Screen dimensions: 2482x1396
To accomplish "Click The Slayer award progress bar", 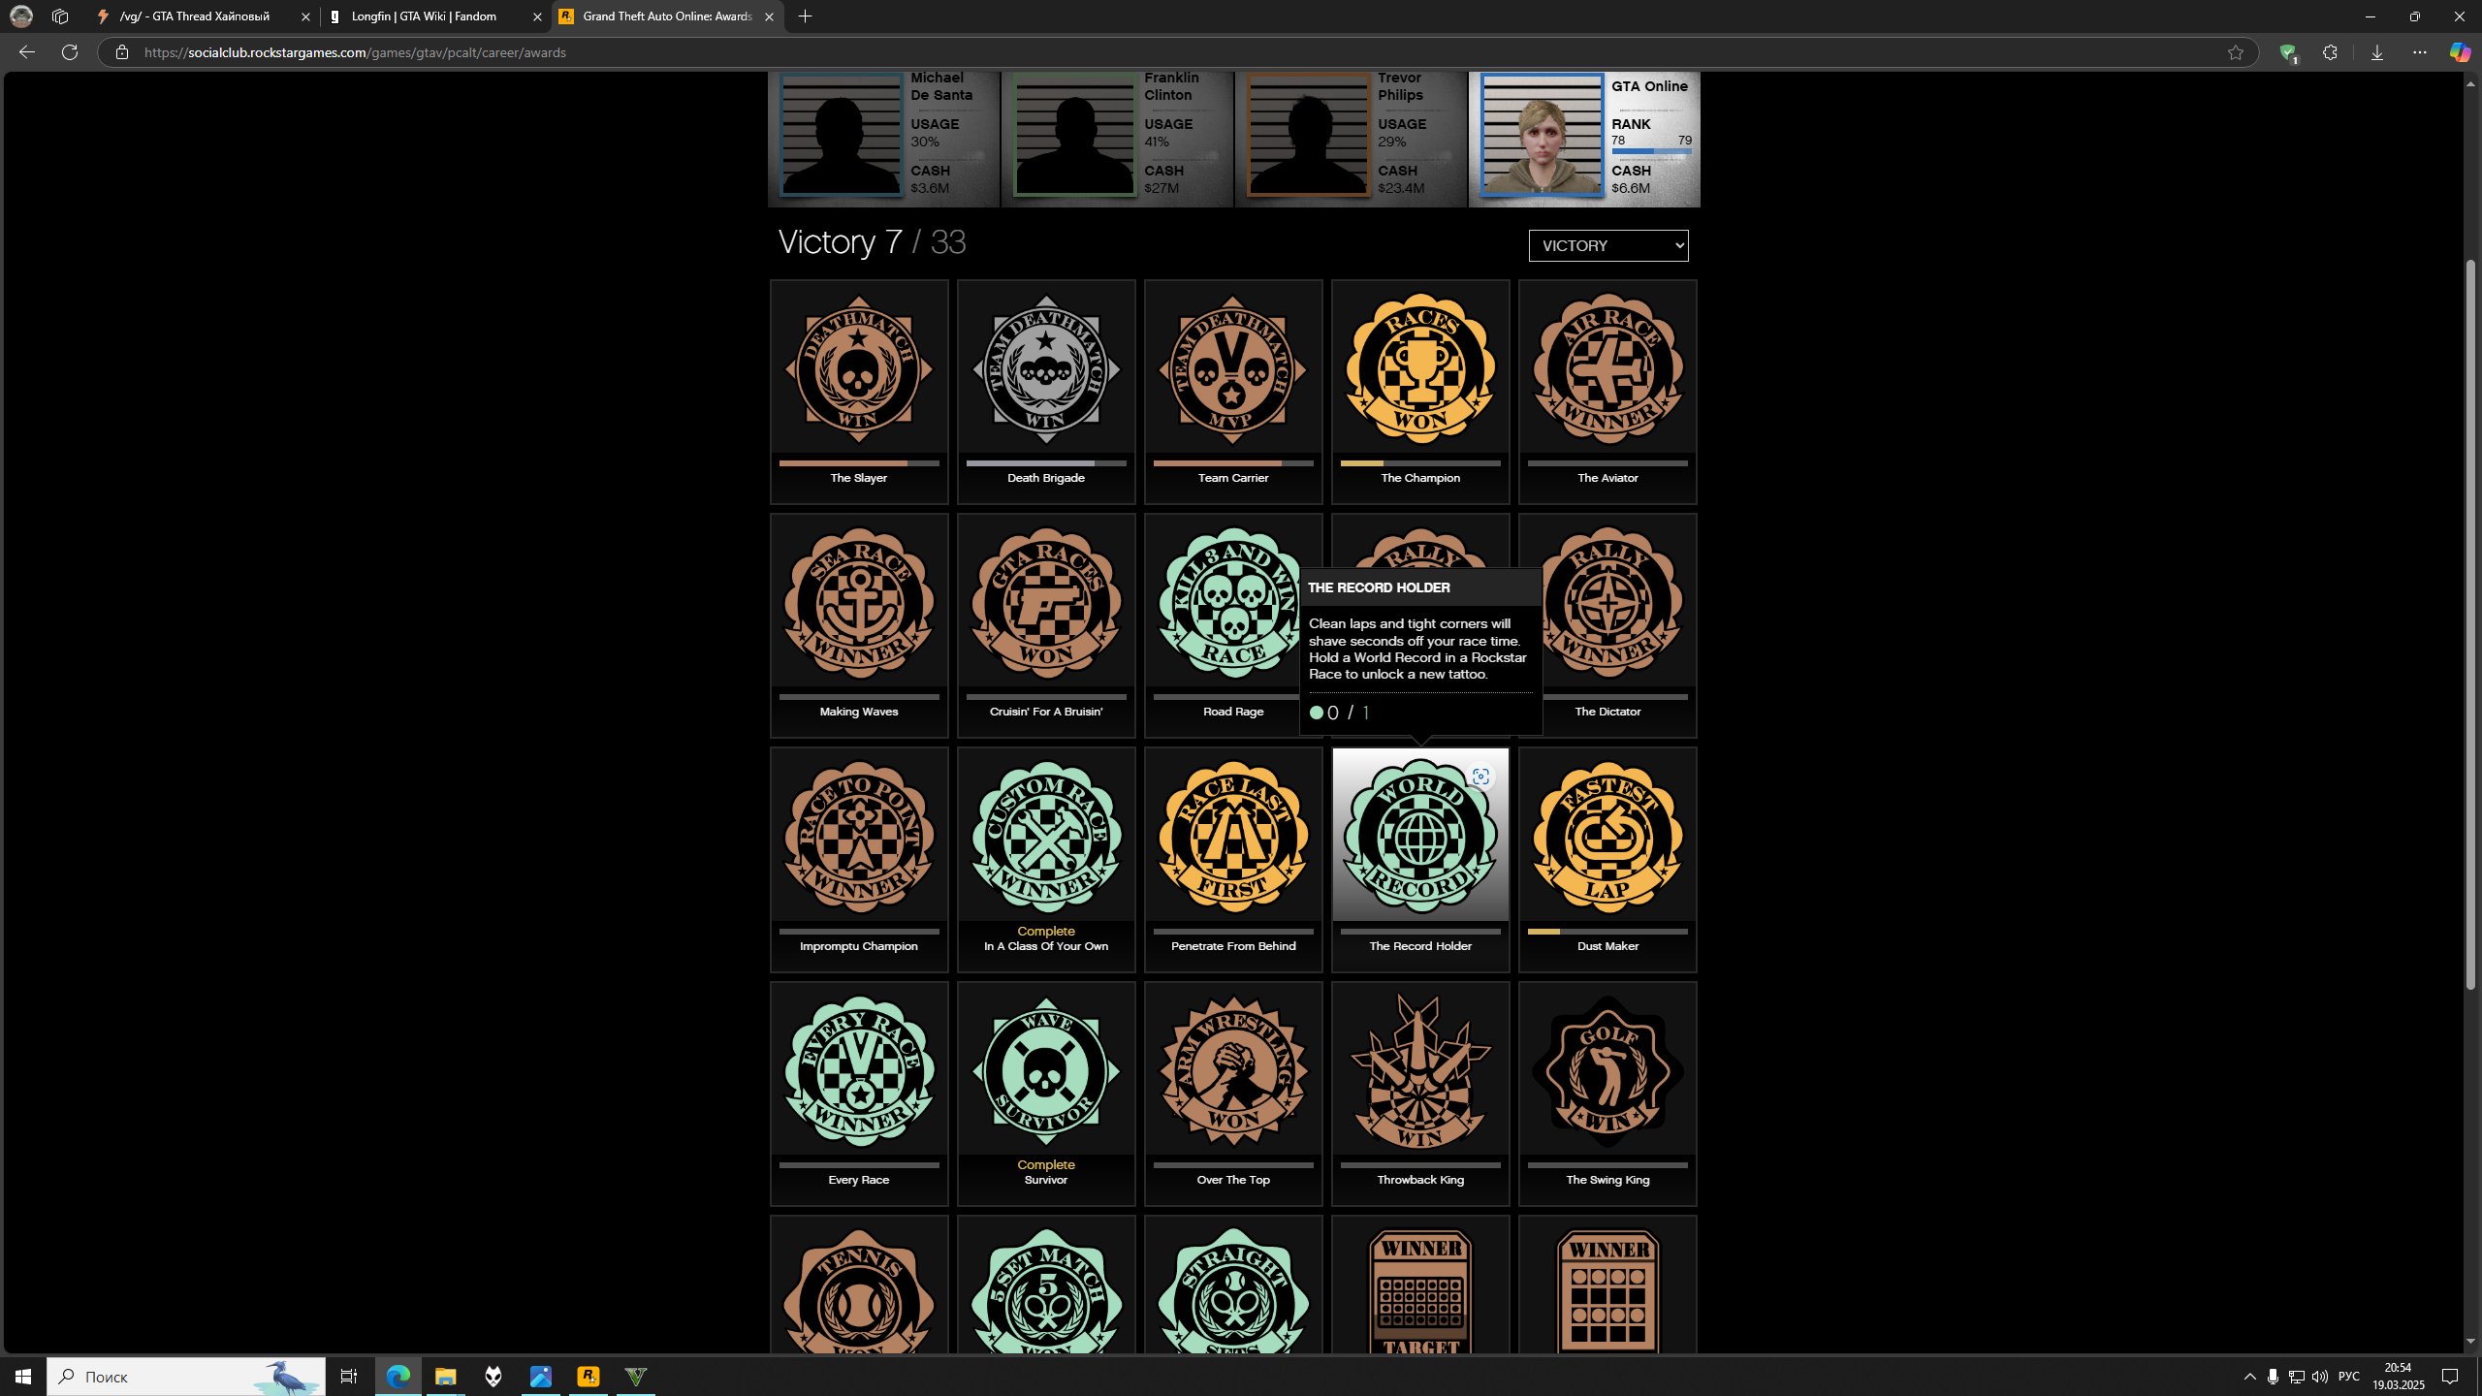I will pyautogui.click(x=858, y=463).
